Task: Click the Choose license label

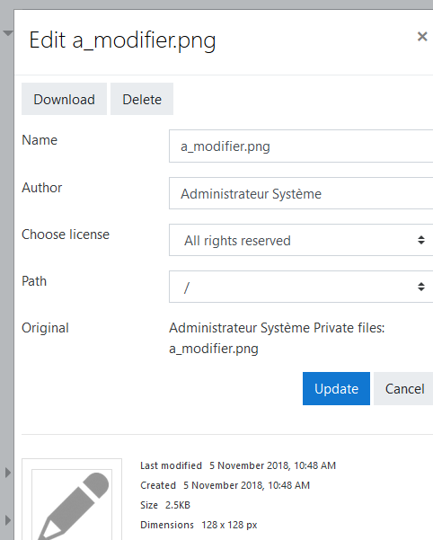Action: click(66, 235)
